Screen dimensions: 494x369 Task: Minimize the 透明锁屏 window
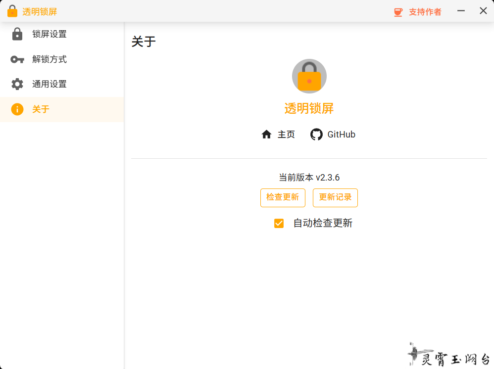pos(461,11)
